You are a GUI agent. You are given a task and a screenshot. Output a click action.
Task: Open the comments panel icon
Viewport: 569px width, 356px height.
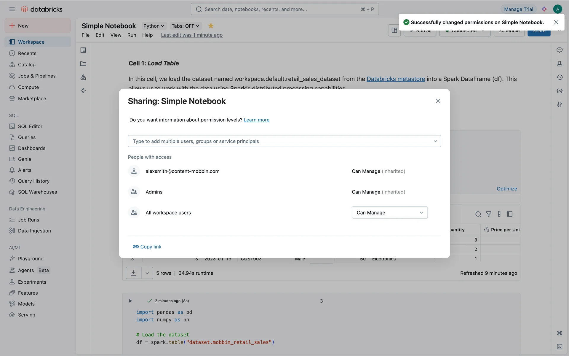[559, 50]
